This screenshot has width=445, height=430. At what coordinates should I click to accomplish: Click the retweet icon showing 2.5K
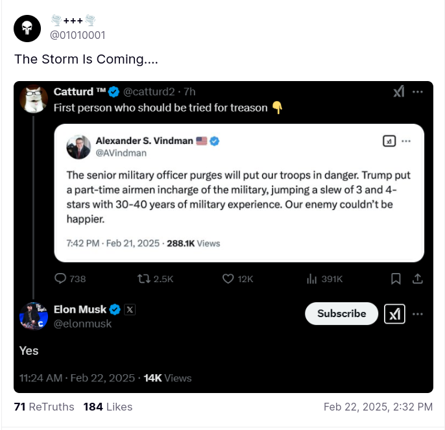(x=143, y=278)
